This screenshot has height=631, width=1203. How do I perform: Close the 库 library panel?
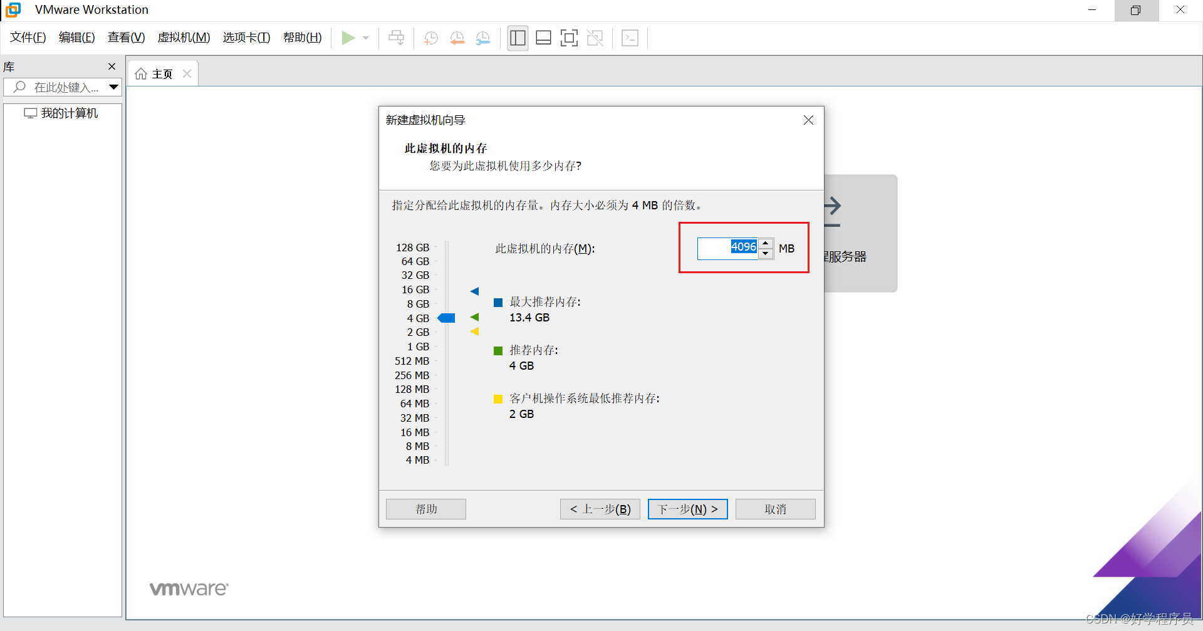pos(112,66)
